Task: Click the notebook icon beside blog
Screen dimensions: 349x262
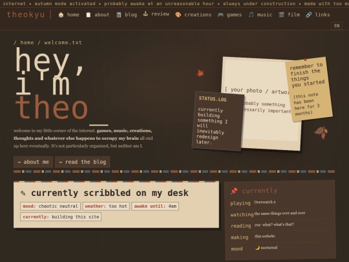Action: tap(119, 15)
